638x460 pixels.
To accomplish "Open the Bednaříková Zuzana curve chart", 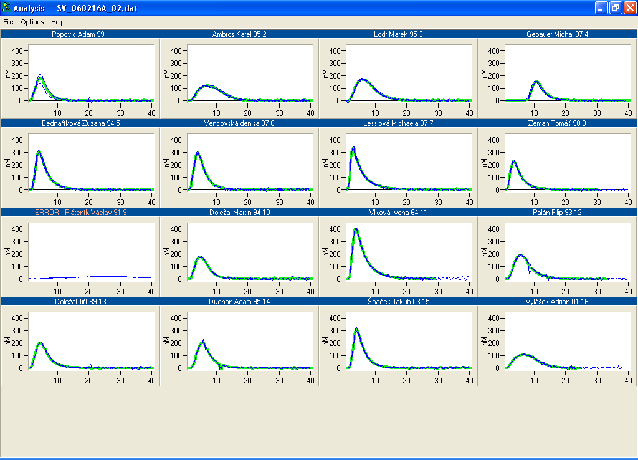I will tap(92, 161).
